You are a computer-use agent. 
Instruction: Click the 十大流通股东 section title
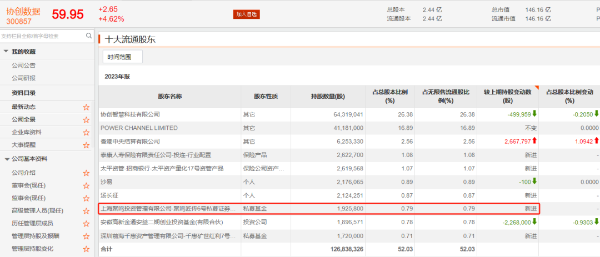pyautogui.click(x=130, y=39)
